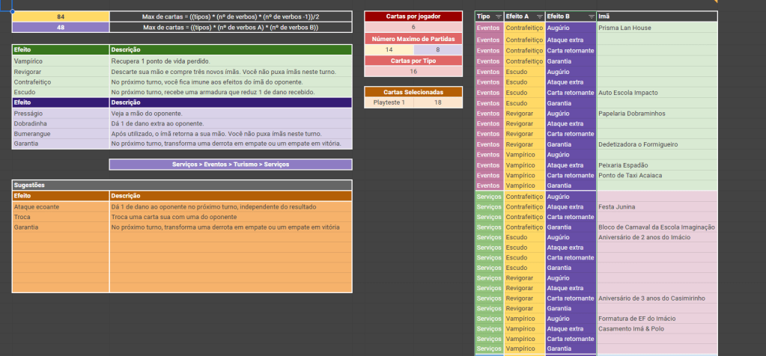Select the Cartas Selecionadas value 18
766x356 pixels.
(437, 102)
